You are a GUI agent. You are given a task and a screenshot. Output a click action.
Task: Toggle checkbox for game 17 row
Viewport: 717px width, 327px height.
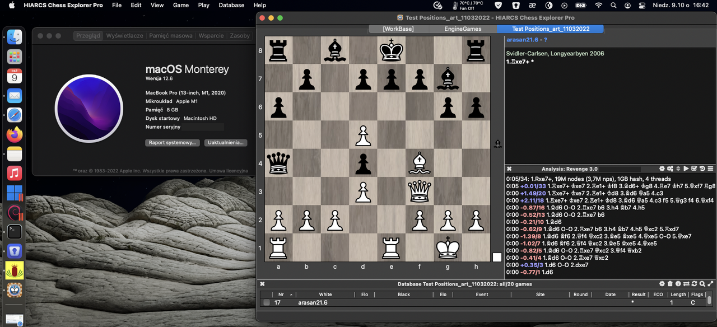click(x=266, y=302)
